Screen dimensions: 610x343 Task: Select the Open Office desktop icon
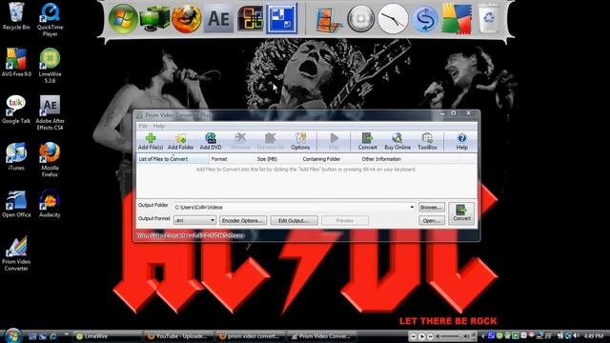tap(16, 203)
